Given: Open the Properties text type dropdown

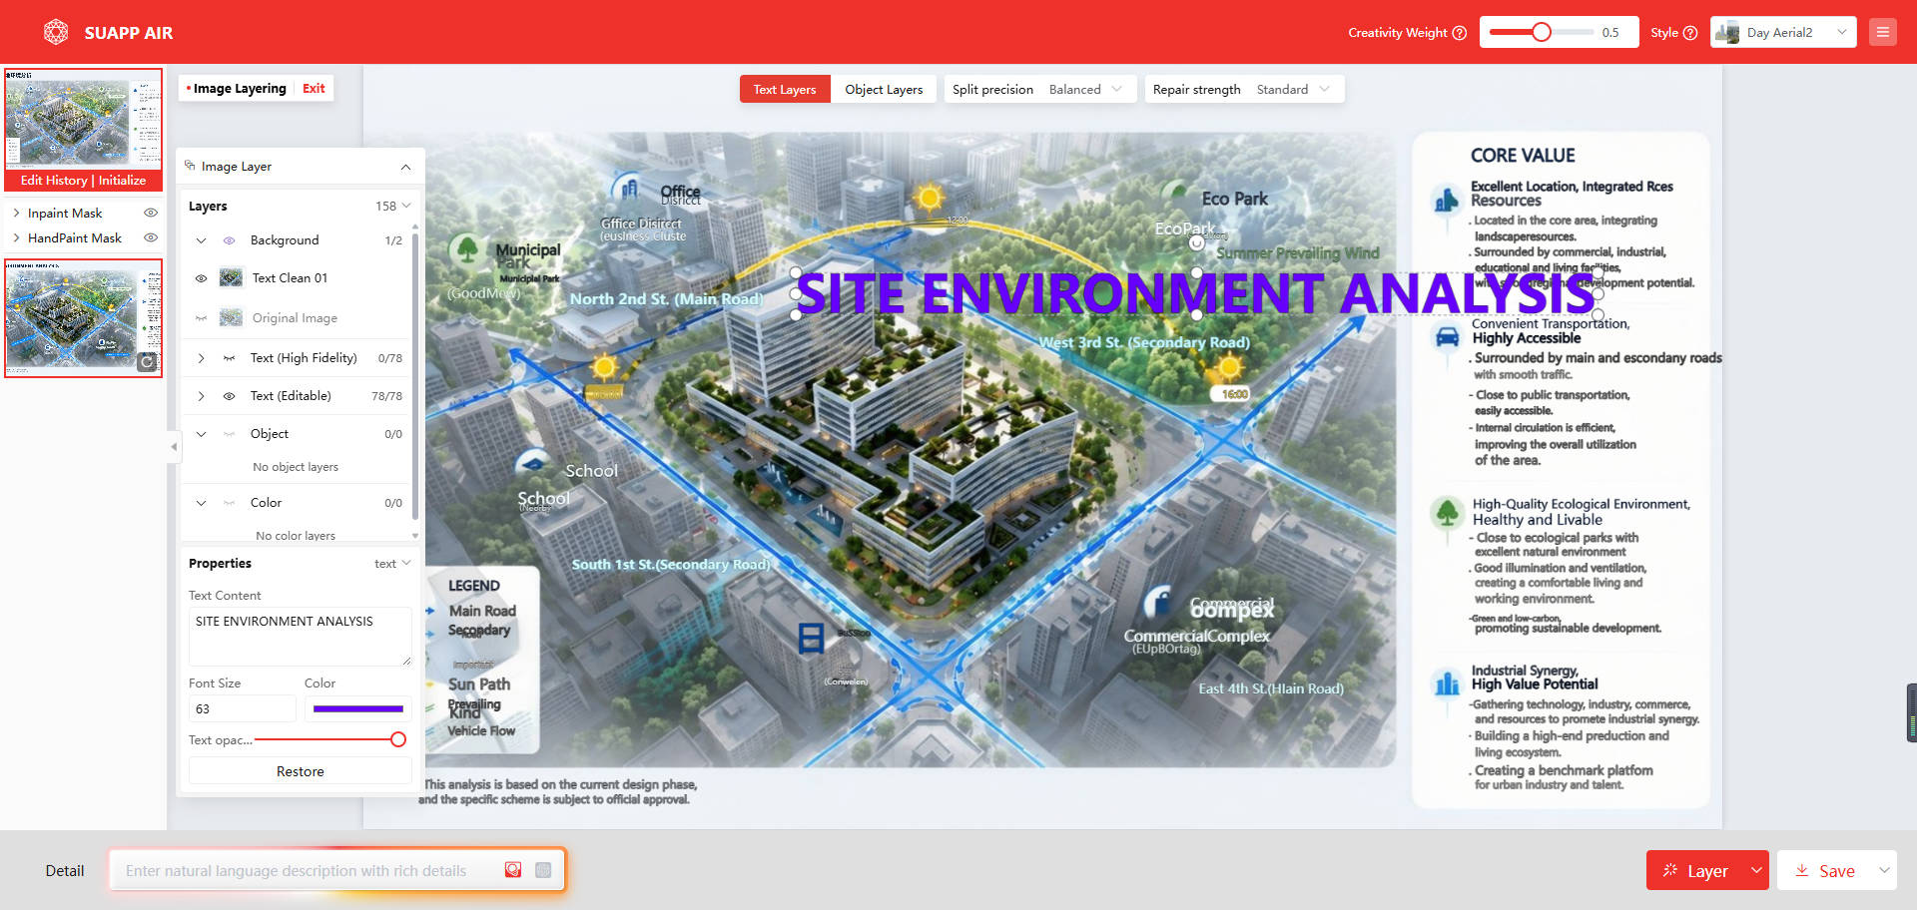Looking at the screenshot, I should [x=392, y=564].
